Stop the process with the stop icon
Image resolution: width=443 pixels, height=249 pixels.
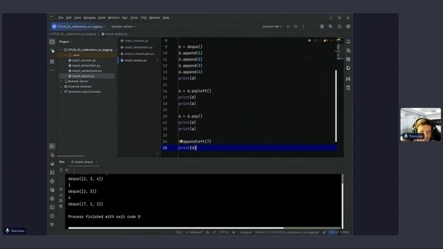click(x=66, y=170)
